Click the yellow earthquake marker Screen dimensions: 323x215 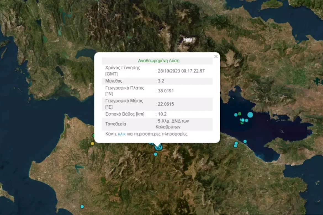click(92, 143)
